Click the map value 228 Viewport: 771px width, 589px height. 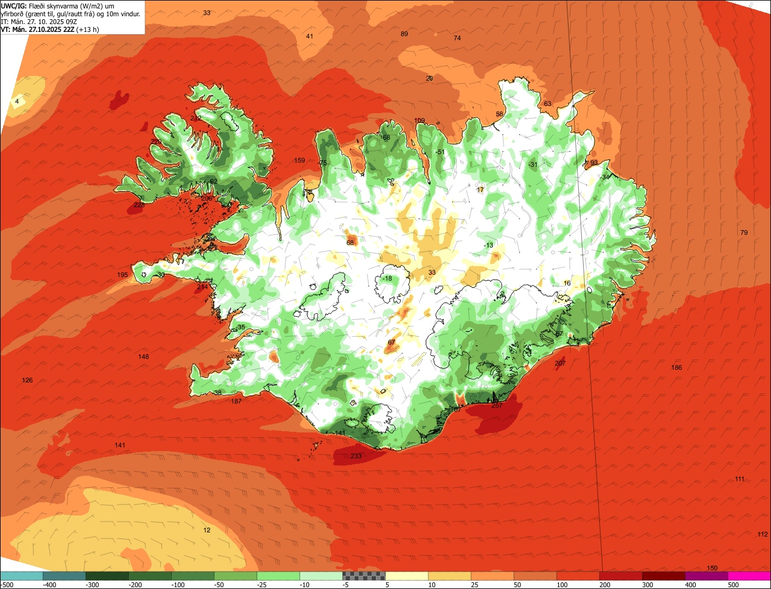(x=139, y=205)
